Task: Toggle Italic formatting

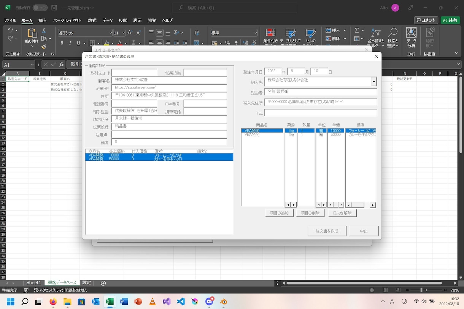Action: (x=70, y=43)
